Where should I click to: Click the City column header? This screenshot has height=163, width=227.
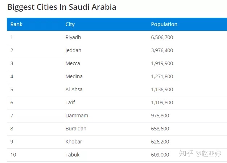coord(70,24)
